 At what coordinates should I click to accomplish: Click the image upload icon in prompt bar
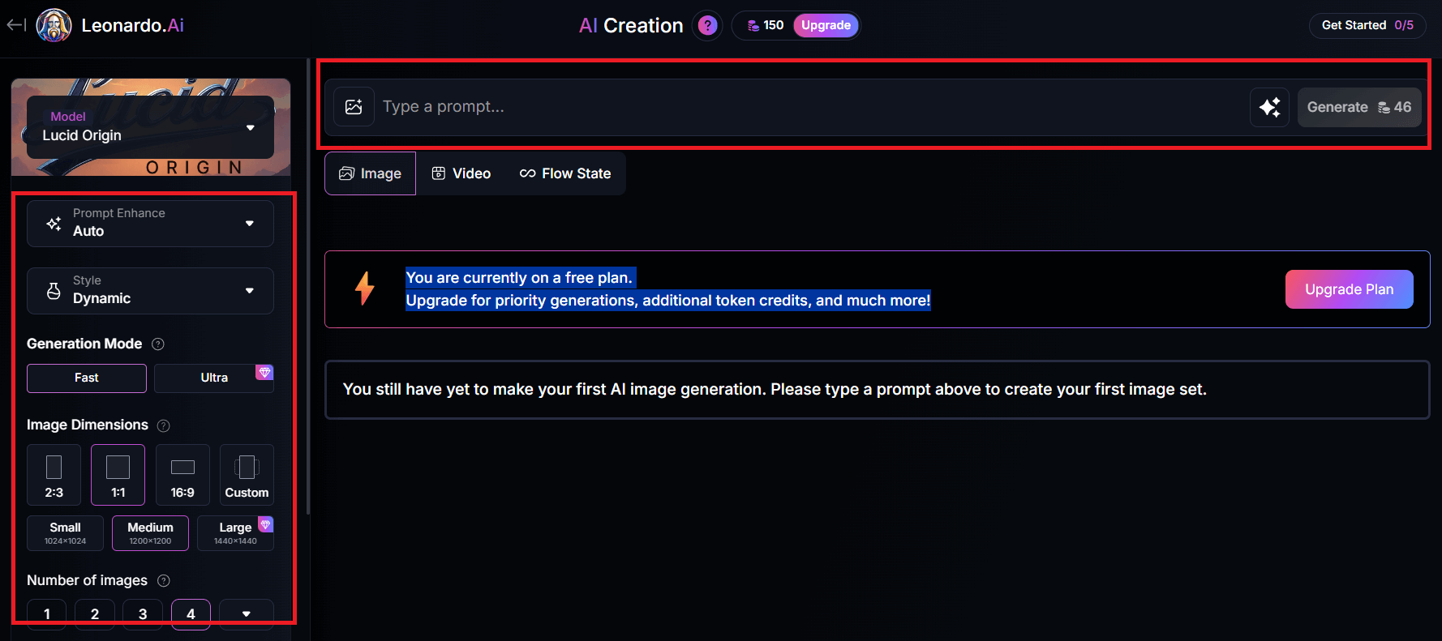(x=354, y=107)
